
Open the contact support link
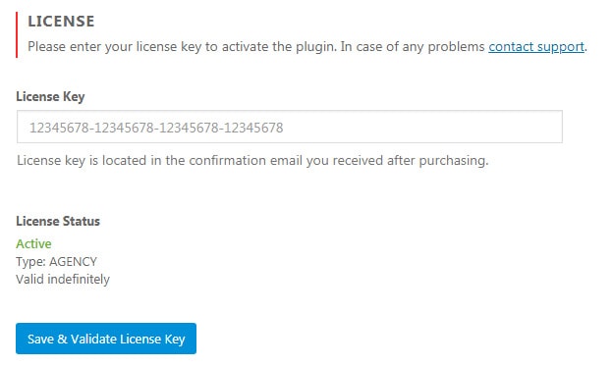coord(536,47)
